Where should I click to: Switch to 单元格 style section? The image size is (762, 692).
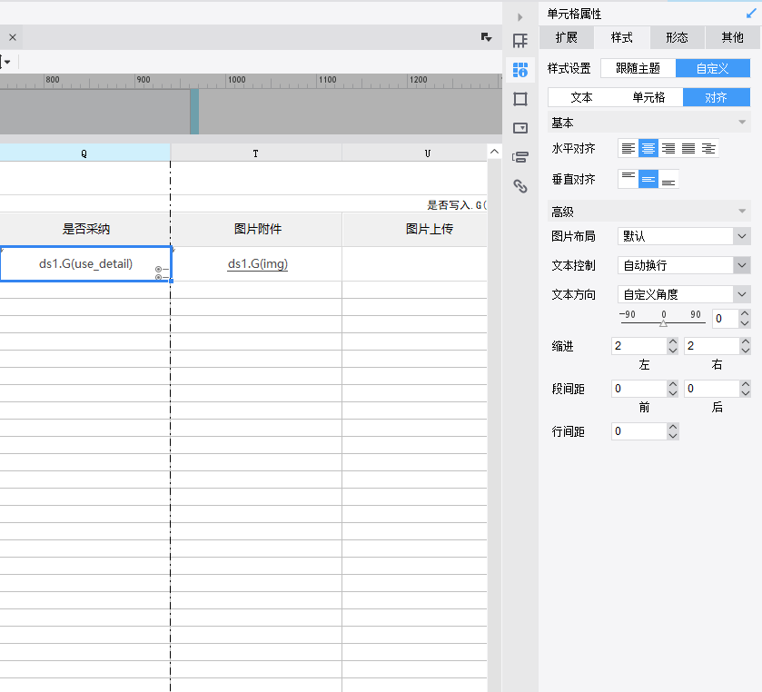pos(648,97)
